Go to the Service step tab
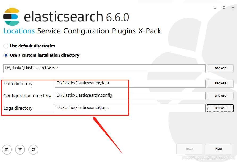The height and width of the screenshot is (162, 237). pos(49,31)
